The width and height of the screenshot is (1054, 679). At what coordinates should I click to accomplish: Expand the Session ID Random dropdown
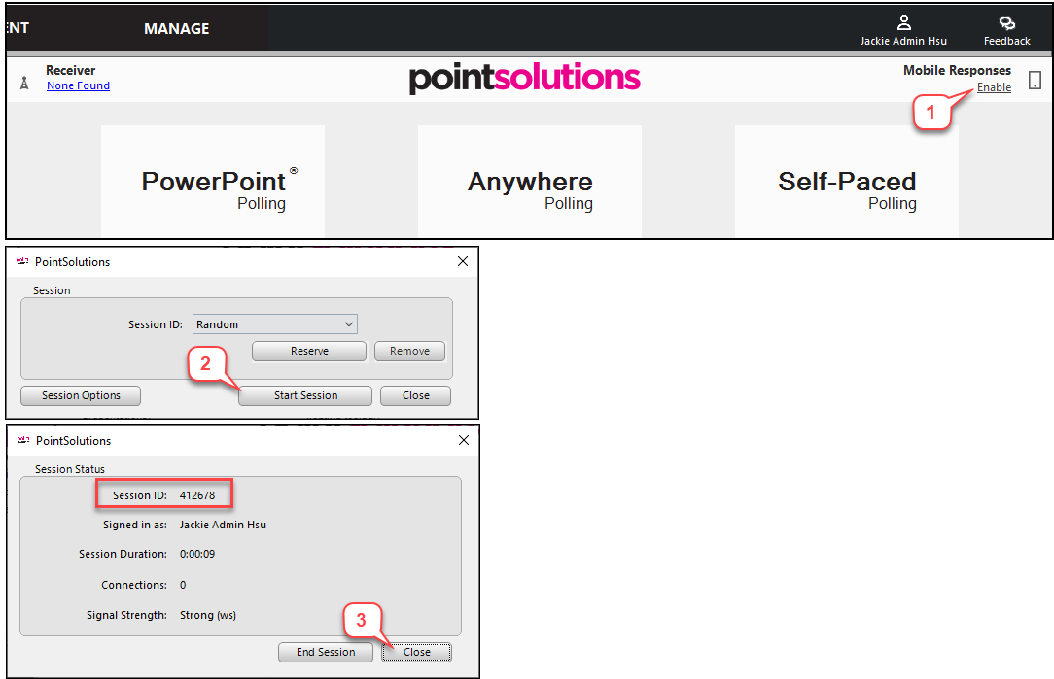point(275,324)
